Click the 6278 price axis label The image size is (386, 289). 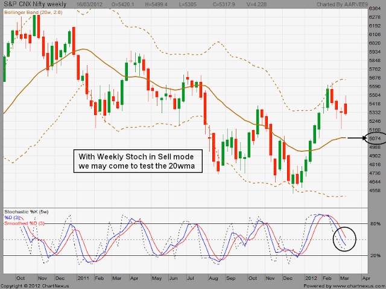coord(375,17)
